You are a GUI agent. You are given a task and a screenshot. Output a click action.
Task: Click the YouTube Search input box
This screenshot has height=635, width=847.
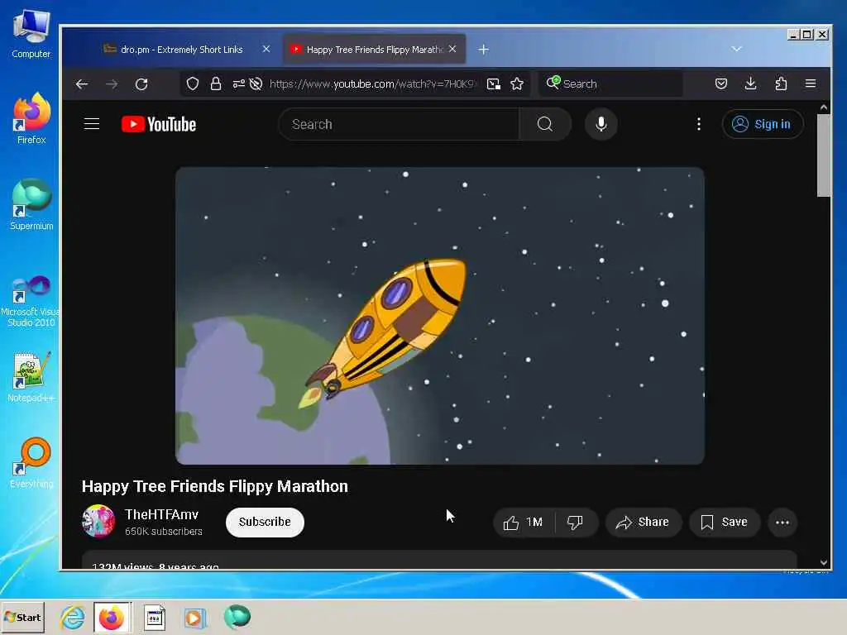coord(400,124)
